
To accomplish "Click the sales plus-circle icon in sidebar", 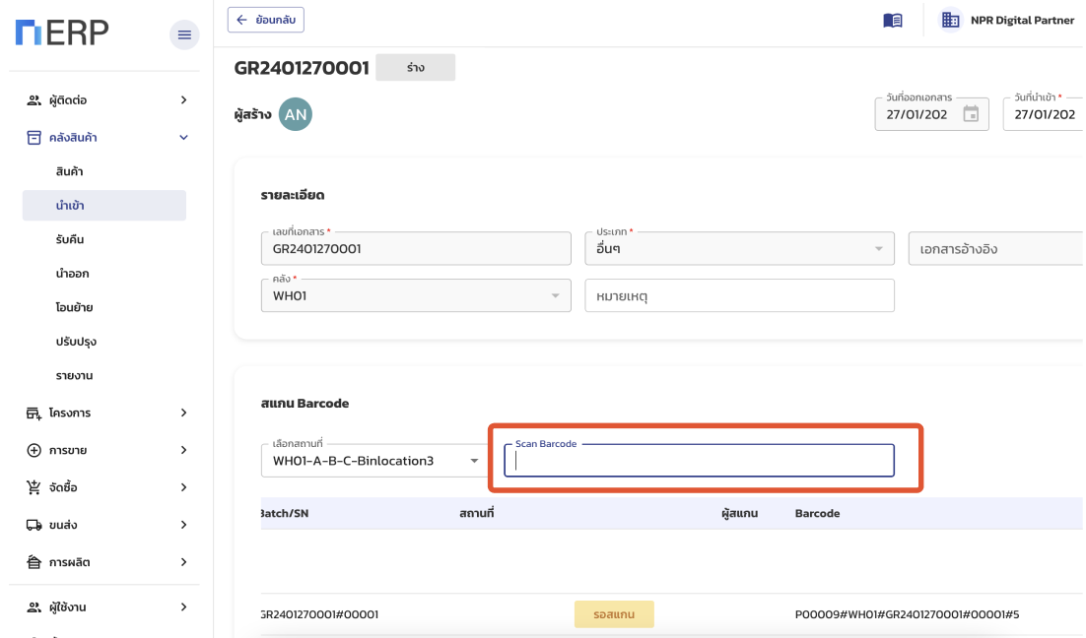I will (x=34, y=450).
